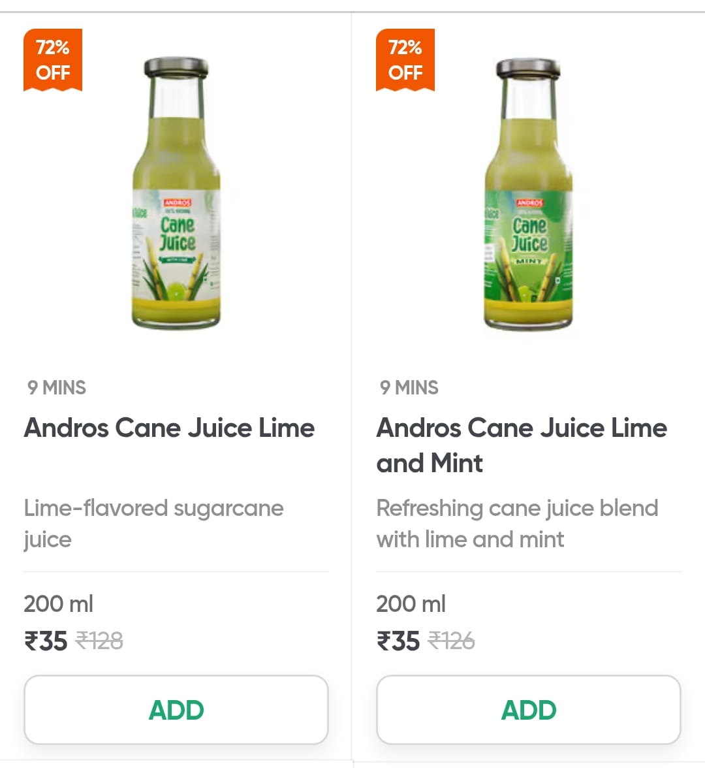705x768 pixels.
Task: Click the ₹35 price of Lime juice
Action: pyautogui.click(x=46, y=641)
